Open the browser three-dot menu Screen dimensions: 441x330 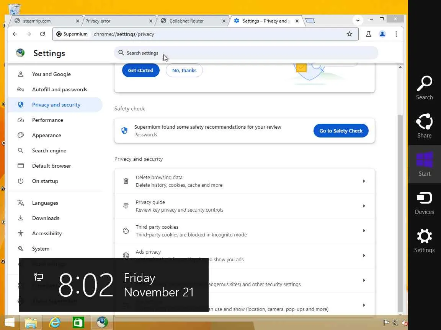(396, 34)
